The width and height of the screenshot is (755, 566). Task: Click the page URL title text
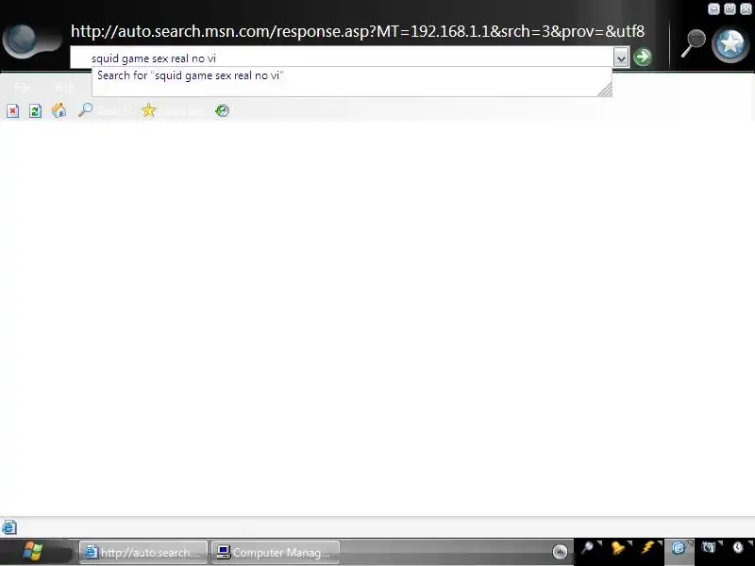358,31
